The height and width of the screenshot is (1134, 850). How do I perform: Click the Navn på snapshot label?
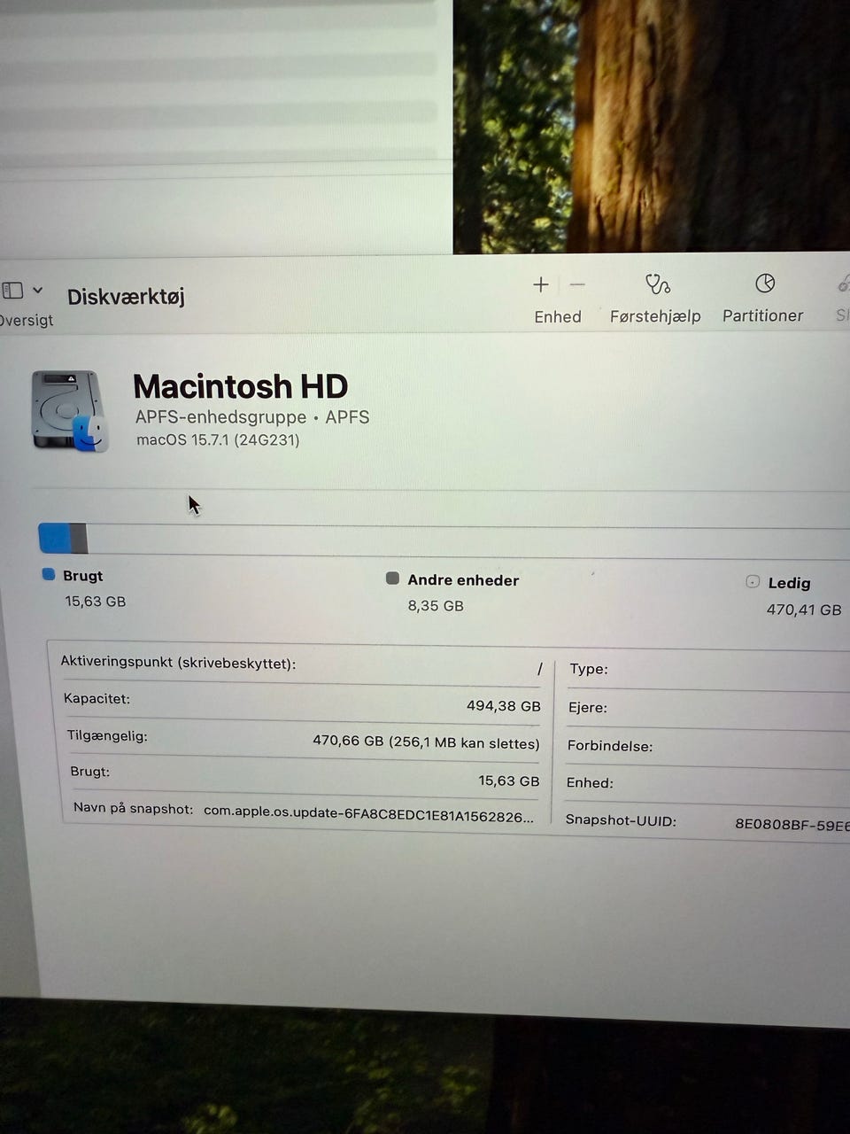[133, 808]
